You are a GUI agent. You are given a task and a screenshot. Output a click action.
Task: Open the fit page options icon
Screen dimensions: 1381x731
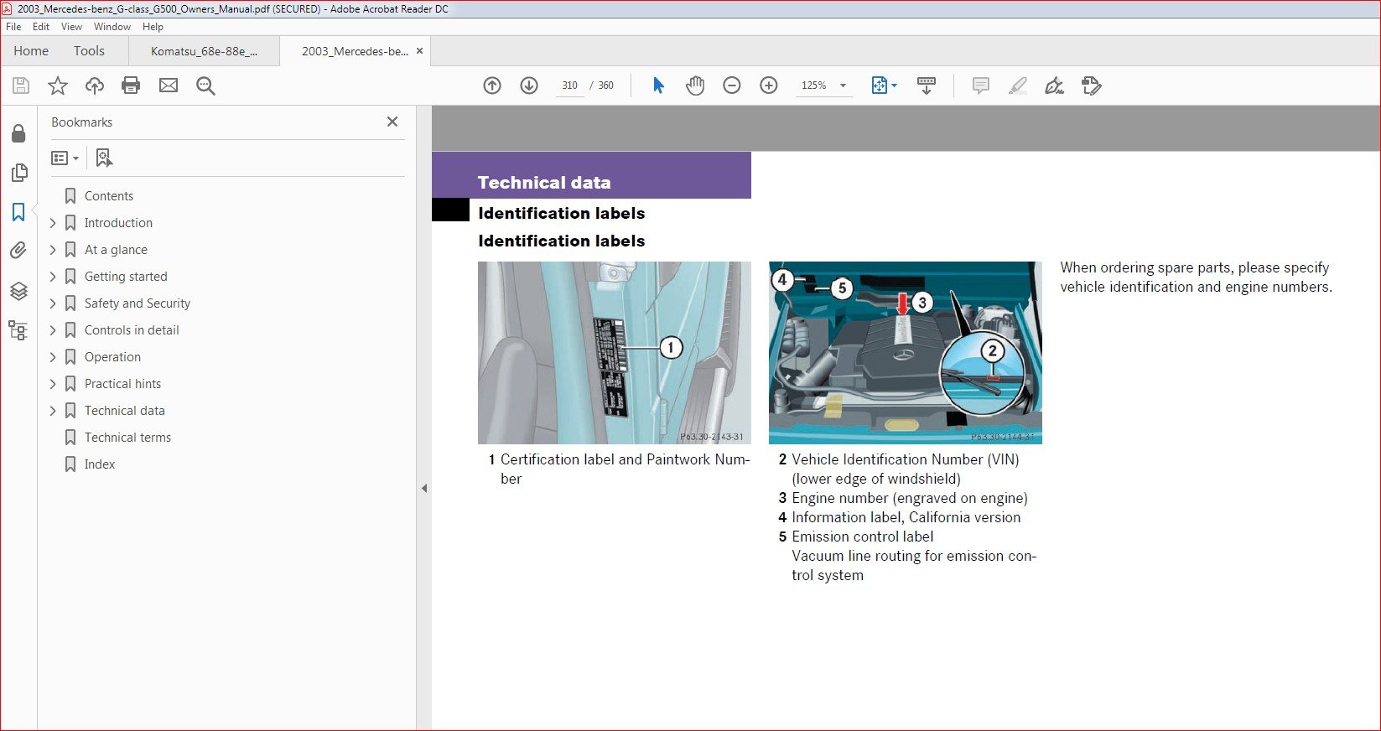point(884,86)
